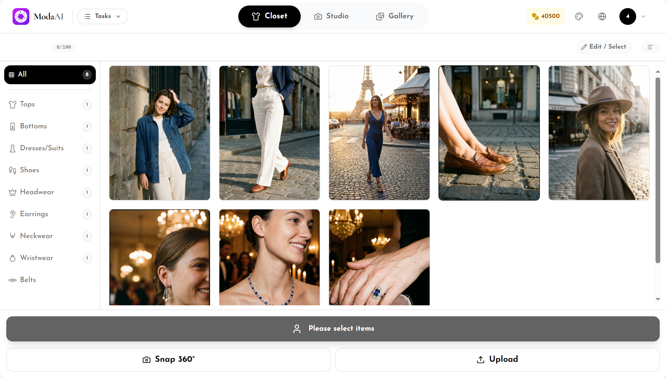Click the Upload button
This screenshot has width=666, height=378.
click(x=497, y=359)
